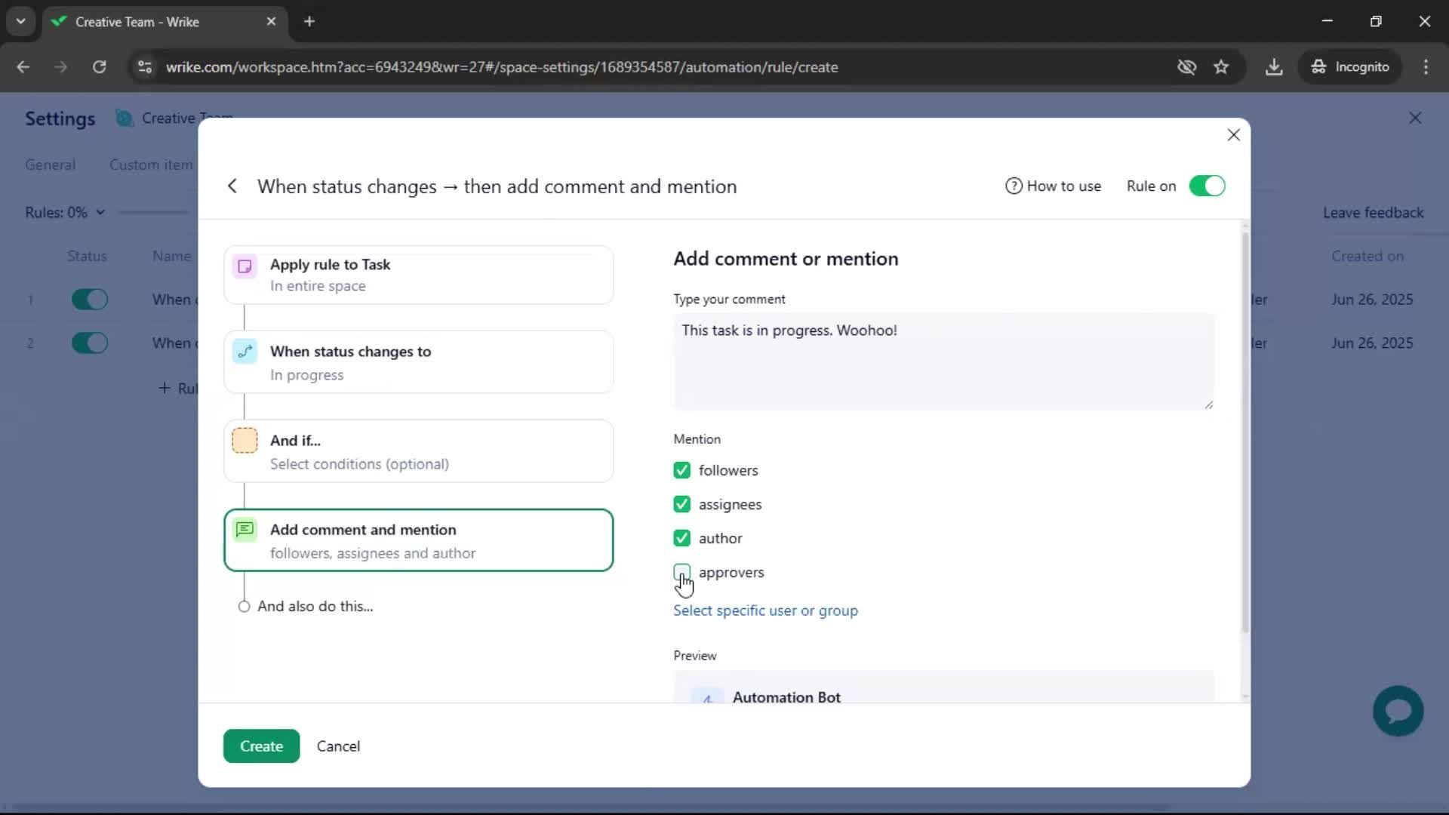Click the Jun 26, 2025 date in second row
1449x815 pixels.
[x=1372, y=343]
